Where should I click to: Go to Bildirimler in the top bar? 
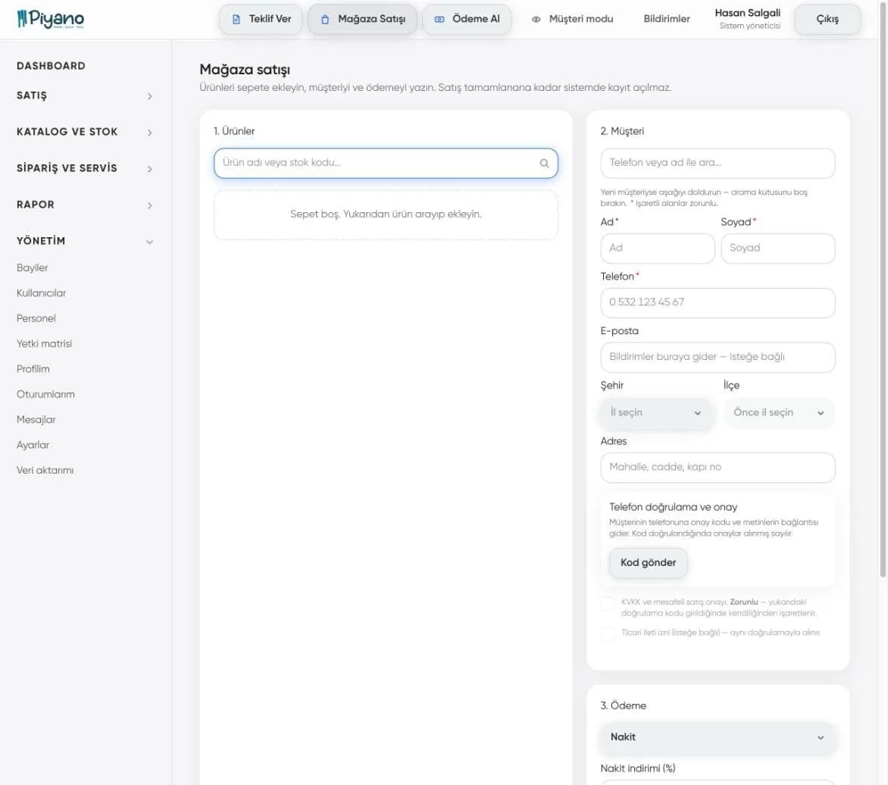[667, 19]
